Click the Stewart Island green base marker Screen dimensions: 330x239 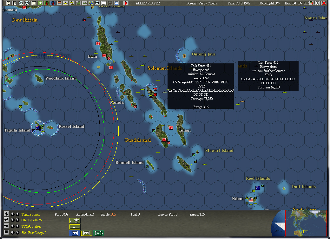pos(194,155)
